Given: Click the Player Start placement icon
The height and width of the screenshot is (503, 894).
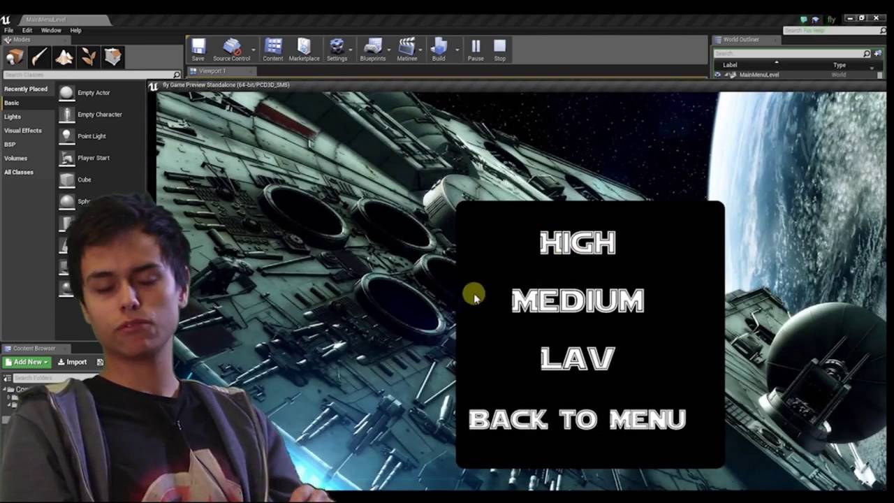Looking at the screenshot, I should point(66,158).
